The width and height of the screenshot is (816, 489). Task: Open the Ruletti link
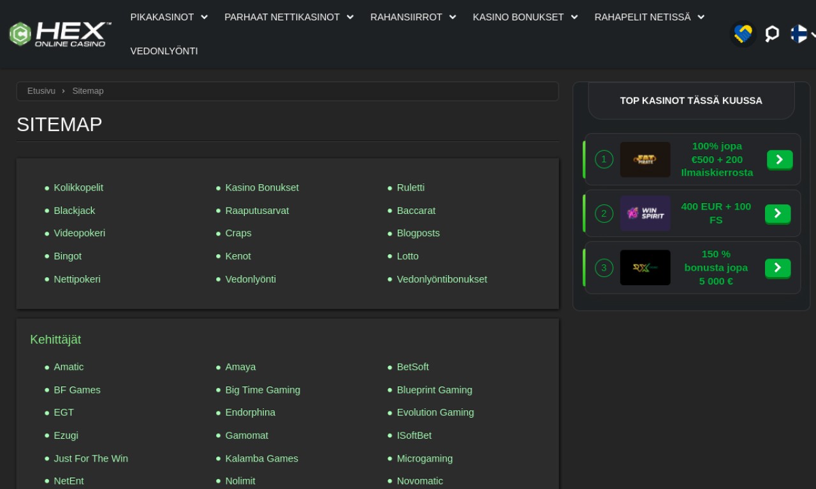[x=411, y=188]
